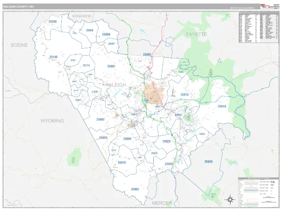Click ZIP code 25801 label
The width and height of the screenshot is (282, 212).
[x=111, y=66]
